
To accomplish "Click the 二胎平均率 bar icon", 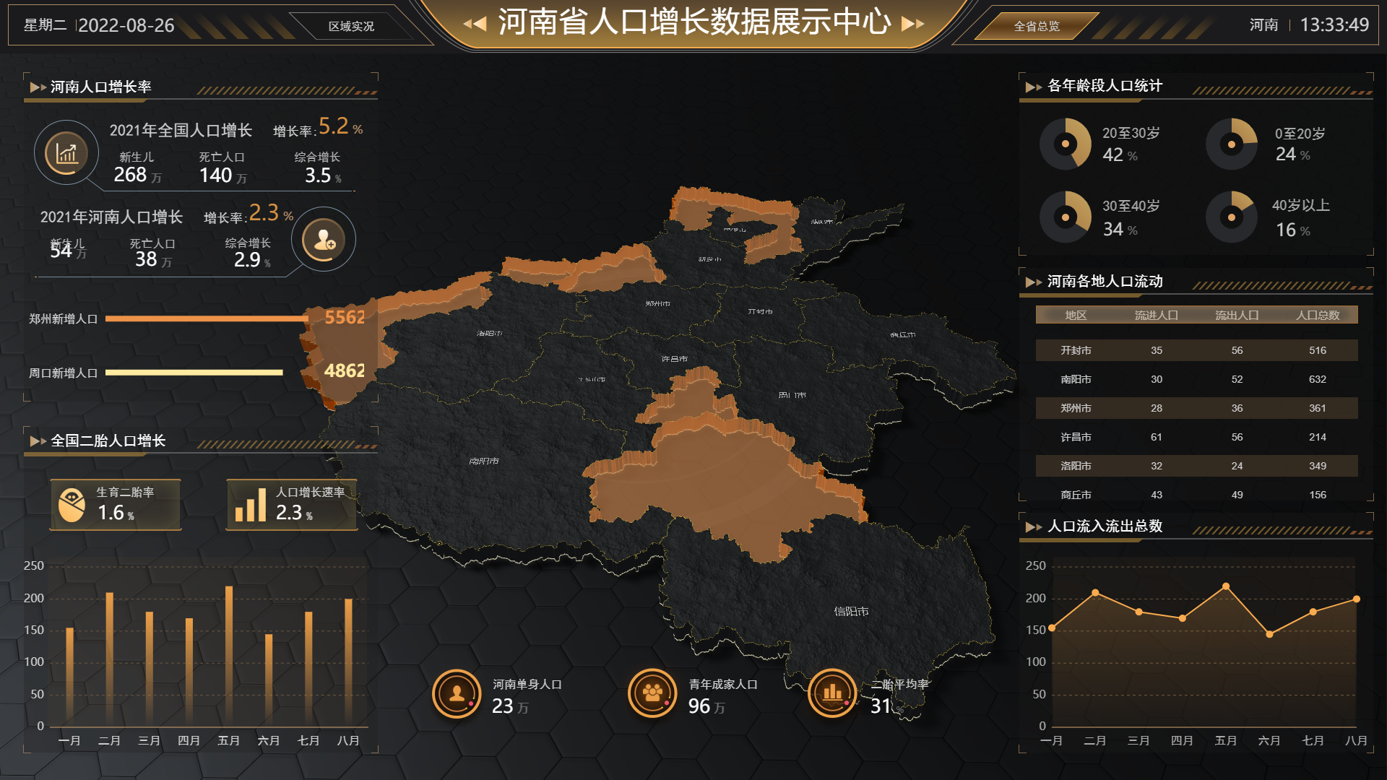I will point(832,694).
